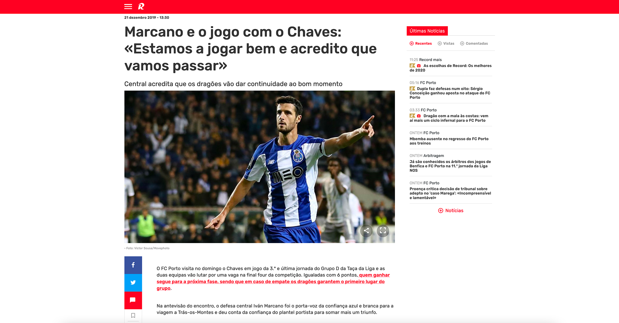The image size is (619, 323).
Task: Open 'As escolhas de Record' article
Action: 451,68
